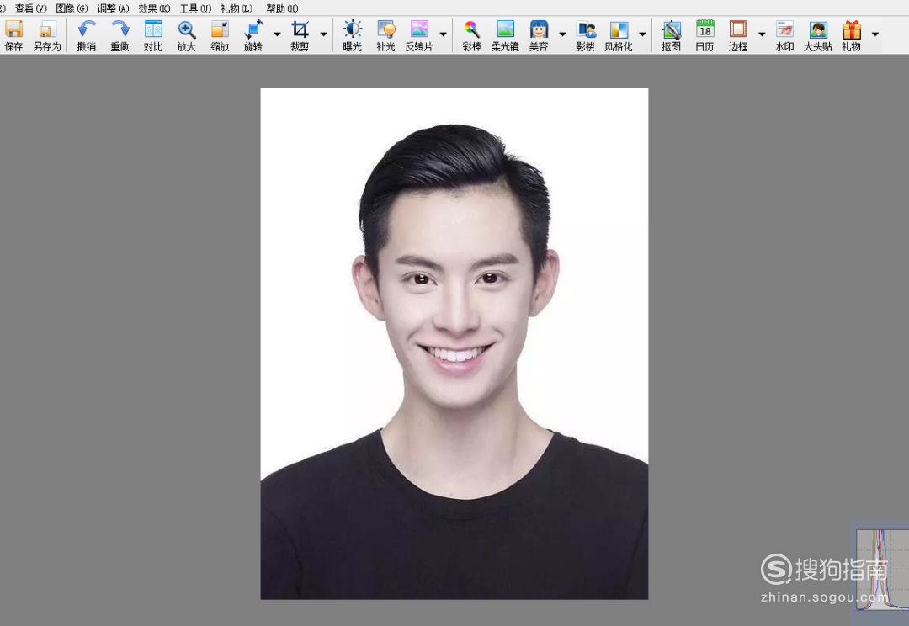The width and height of the screenshot is (909, 626).
Task: Click the 保存 save icon
Action: [x=13, y=35]
